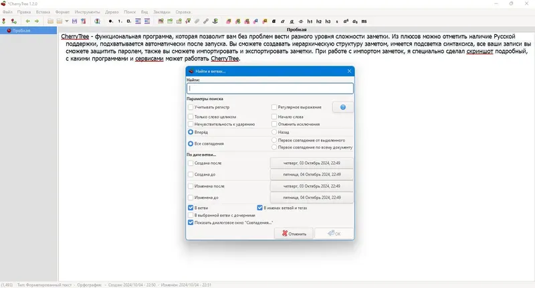Apply bold text formatting
Viewport: 535px width, 288px height.
(x=274, y=21)
